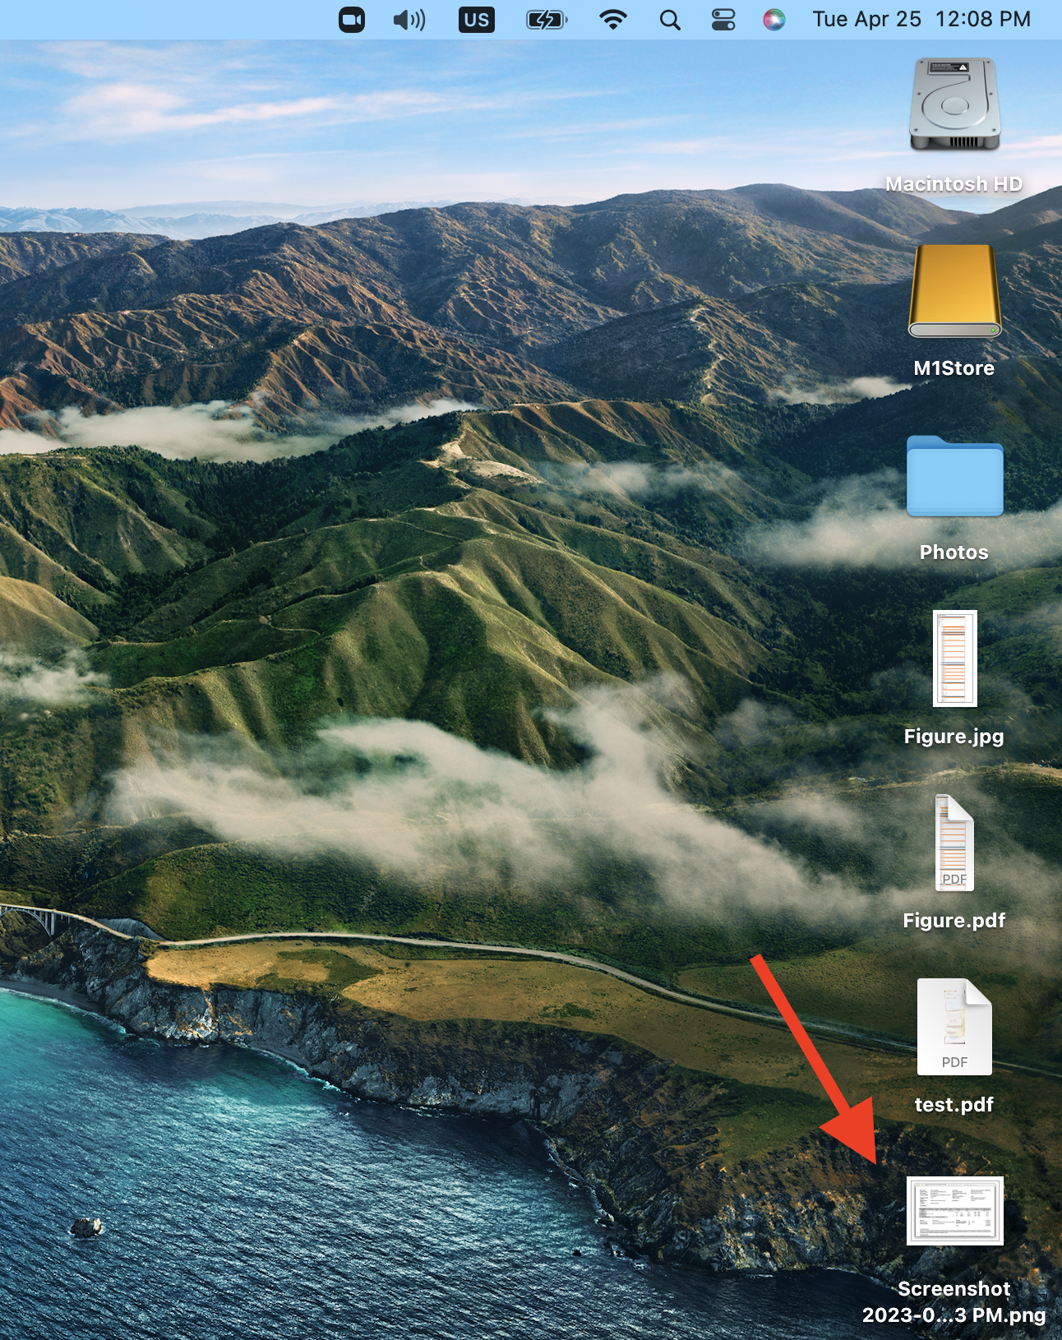The width and height of the screenshot is (1062, 1340).
Task: Select the Figure.pdf document icon
Action: pos(954,843)
